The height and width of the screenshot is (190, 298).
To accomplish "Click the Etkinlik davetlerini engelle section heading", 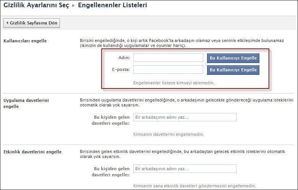I will point(32,152).
